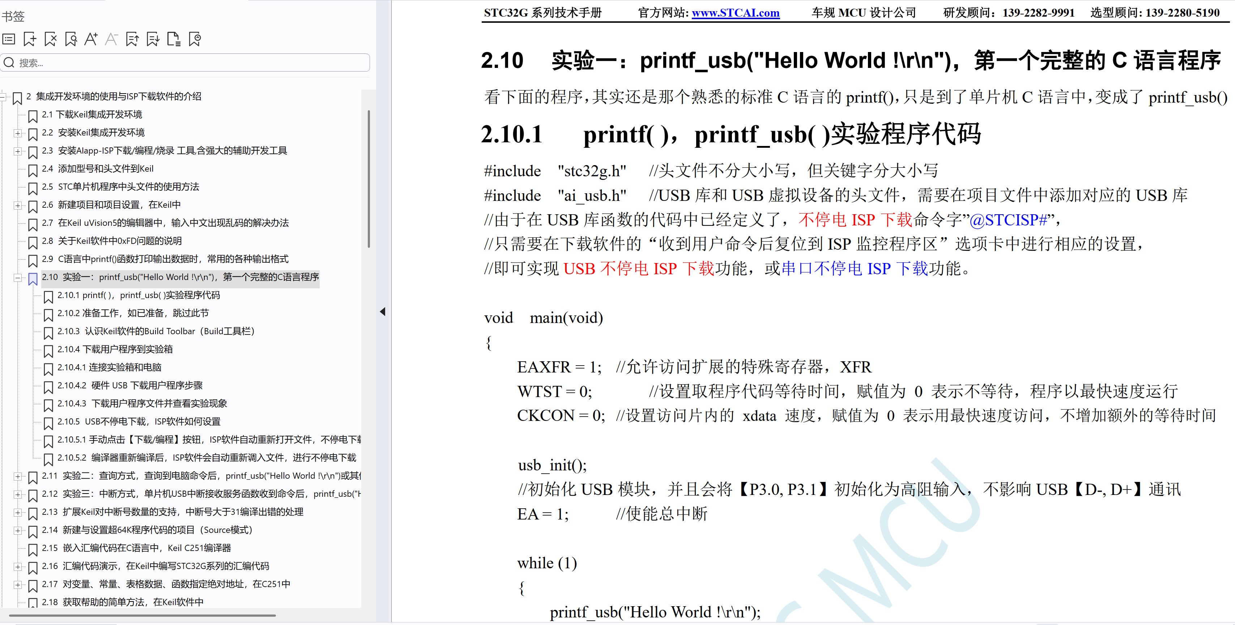Click the 书签 panel title
Image resolution: width=1235 pixels, height=625 pixels.
point(13,16)
